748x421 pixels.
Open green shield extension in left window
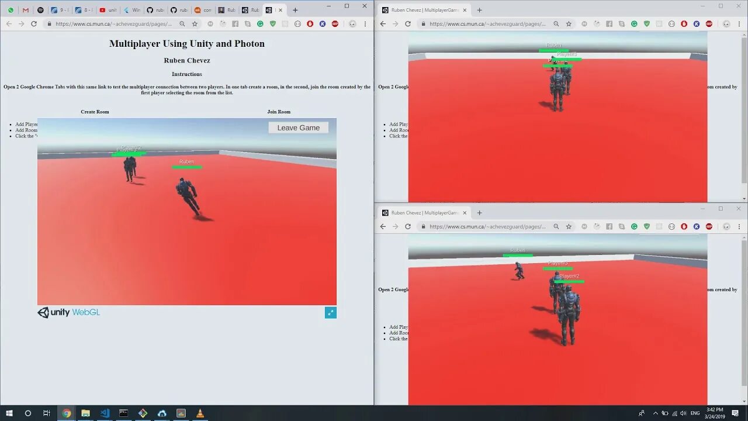tap(272, 24)
